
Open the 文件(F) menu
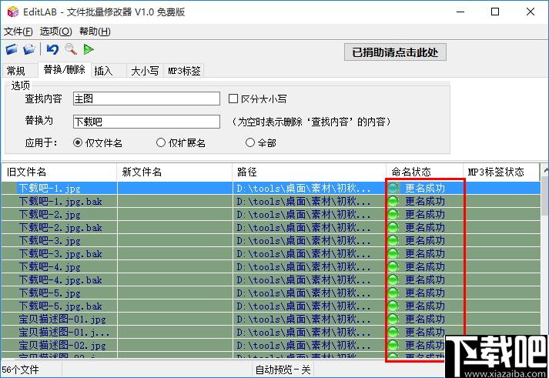click(x=18, y=32)
